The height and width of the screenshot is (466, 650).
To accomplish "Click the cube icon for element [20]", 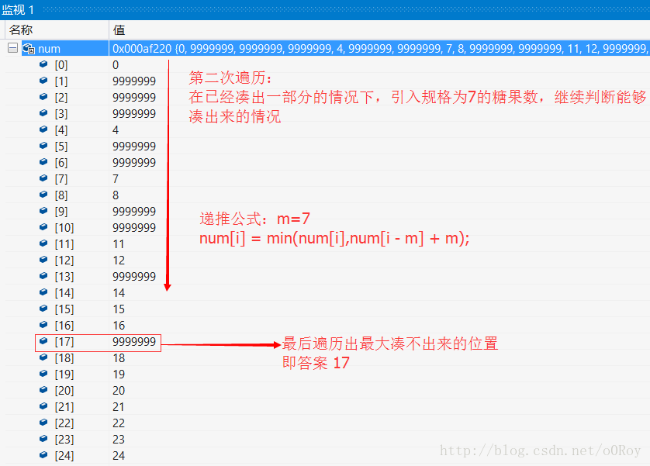I will pos(43,390).
